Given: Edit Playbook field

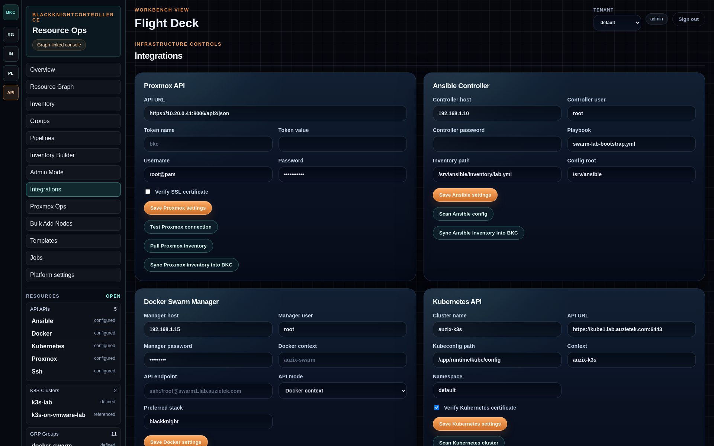Looking at the screenshot, I should (x=631, y=144).
